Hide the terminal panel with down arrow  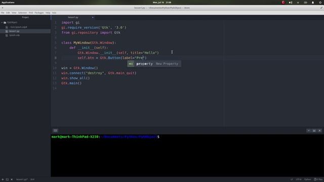[x=309, y=130]
